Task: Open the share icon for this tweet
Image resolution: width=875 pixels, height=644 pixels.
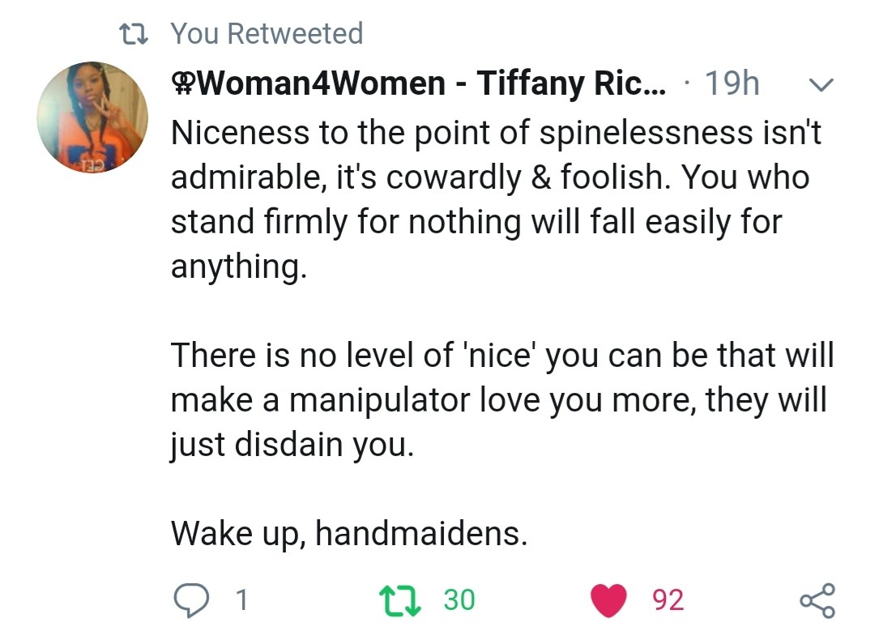Action: coord(817,600)
